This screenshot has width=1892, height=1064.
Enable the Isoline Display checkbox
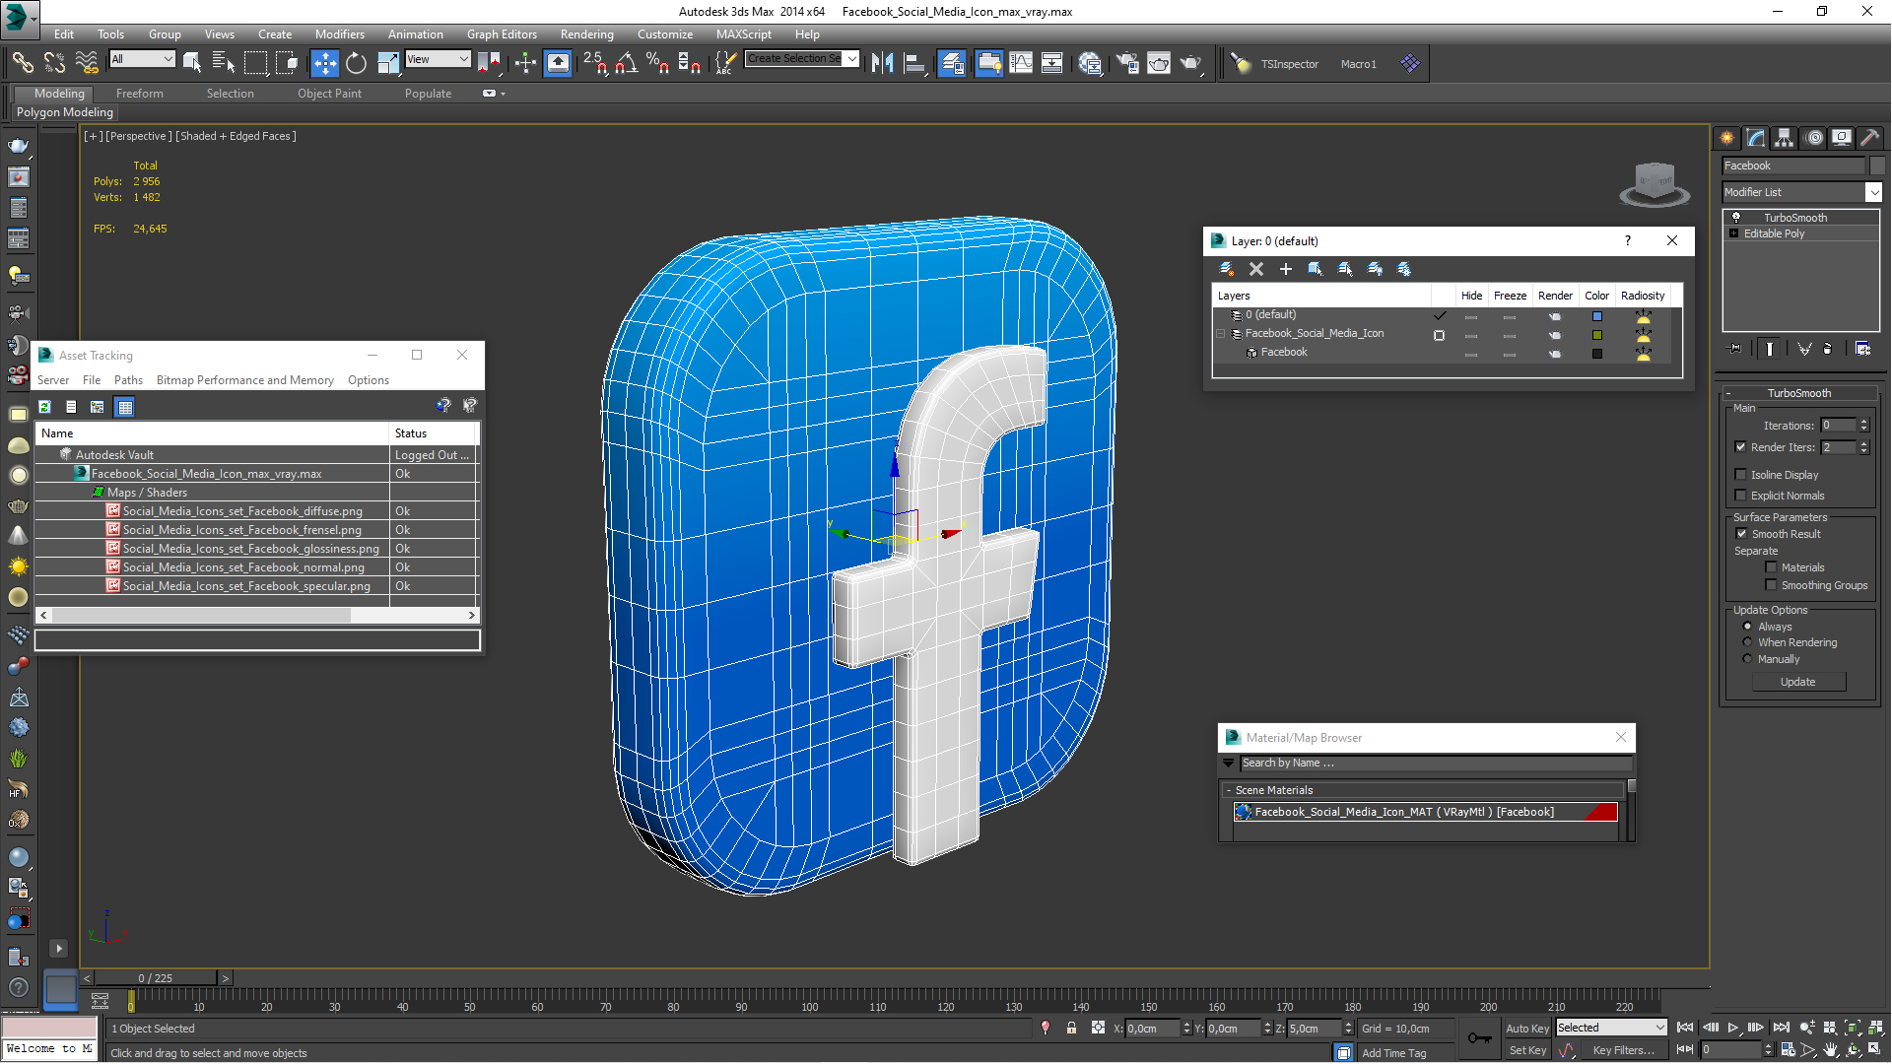[1740, 475]
